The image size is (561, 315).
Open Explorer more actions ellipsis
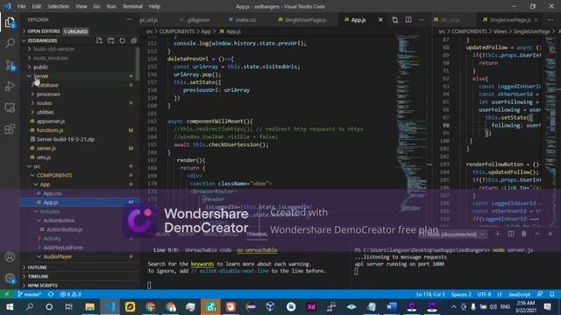point(129,19)
